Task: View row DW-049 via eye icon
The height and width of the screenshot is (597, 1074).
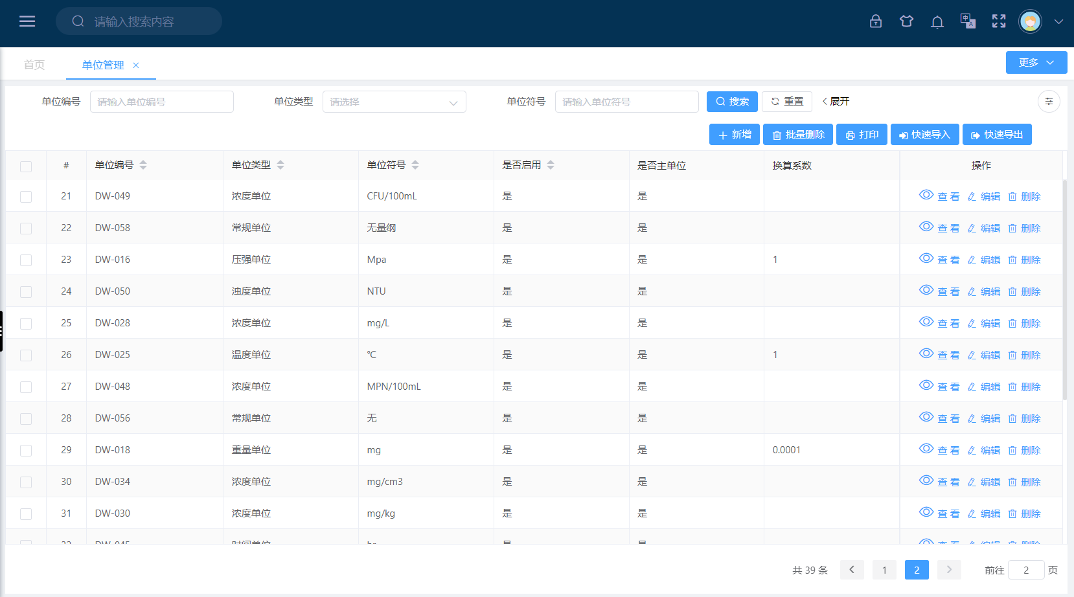Action: pyautogui.click(x=926, y=195)
